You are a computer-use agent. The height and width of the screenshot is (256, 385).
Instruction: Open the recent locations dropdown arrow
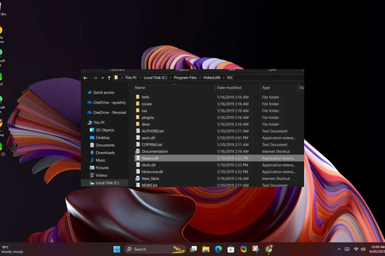103,78
